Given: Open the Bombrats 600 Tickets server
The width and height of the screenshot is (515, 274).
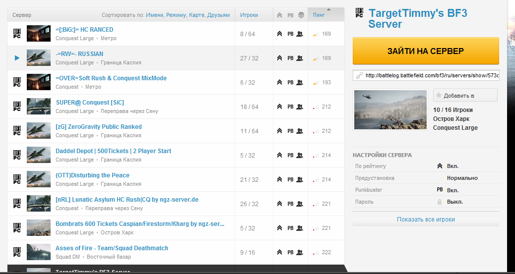Looking at the screenshot, I should coord(140,224).
